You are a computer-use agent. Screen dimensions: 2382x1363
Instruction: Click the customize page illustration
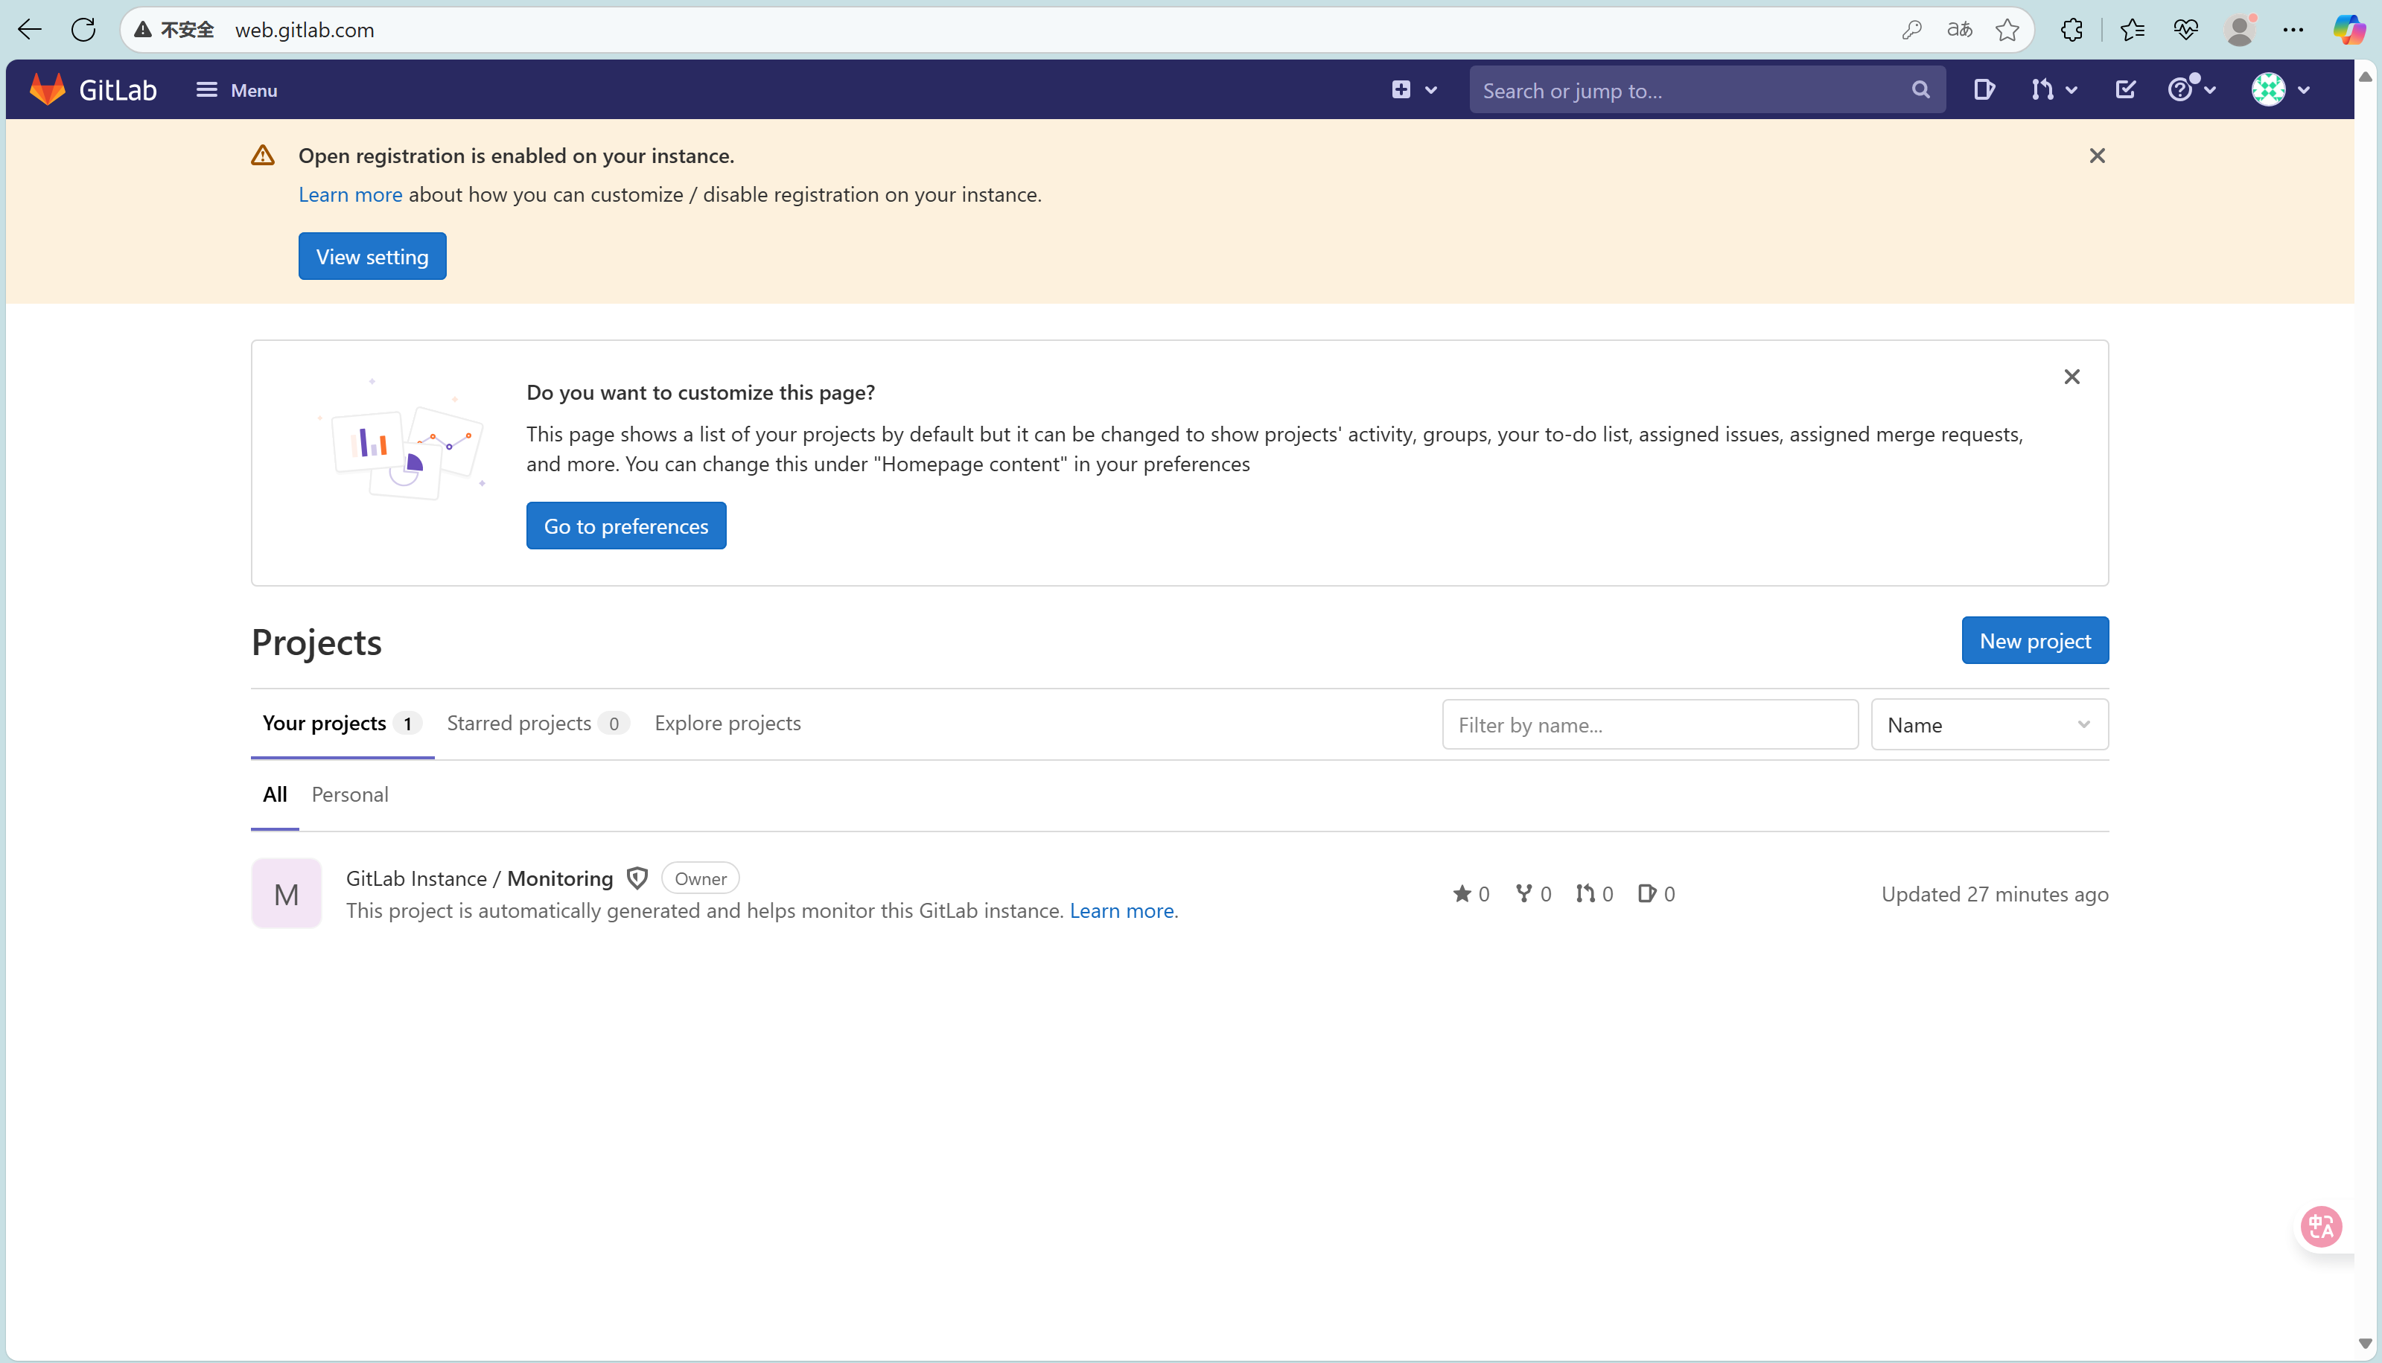point(403,440)
